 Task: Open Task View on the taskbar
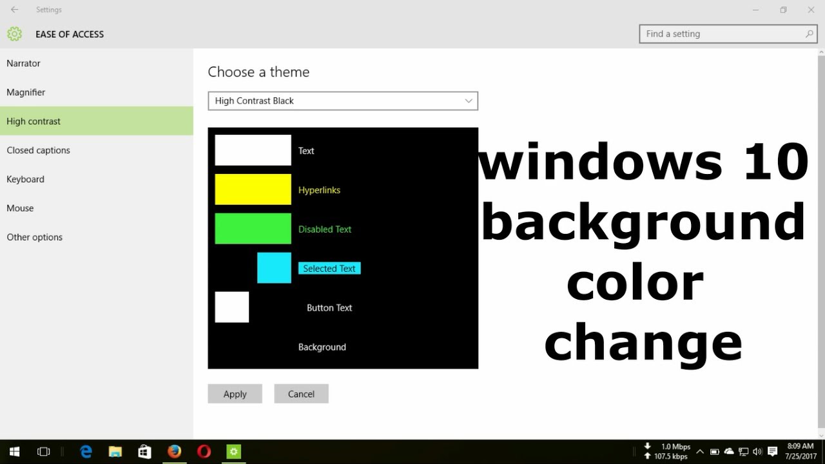[43, 452]
